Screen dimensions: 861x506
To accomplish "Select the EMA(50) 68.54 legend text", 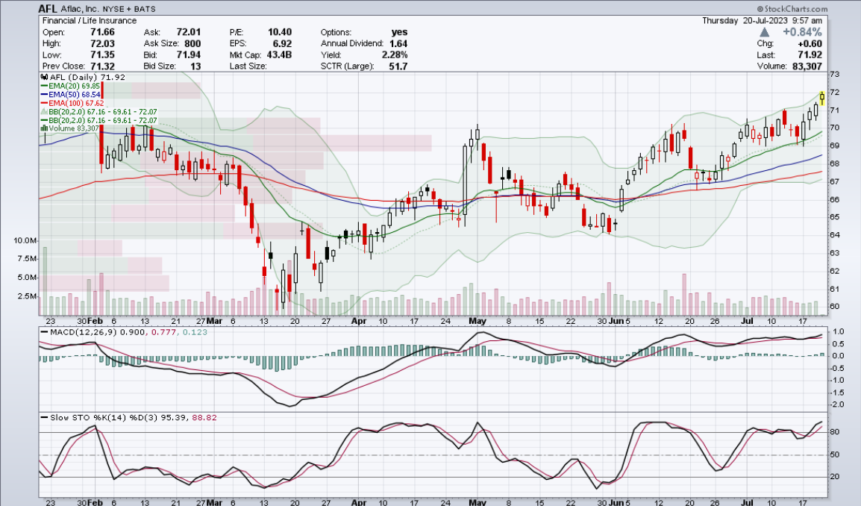I will pyautogui.click(x=74, y=95).
